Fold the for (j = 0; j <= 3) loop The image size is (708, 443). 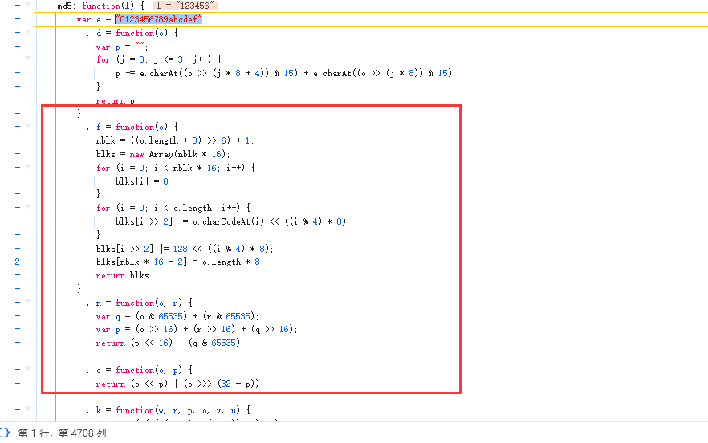click(29, 60)
